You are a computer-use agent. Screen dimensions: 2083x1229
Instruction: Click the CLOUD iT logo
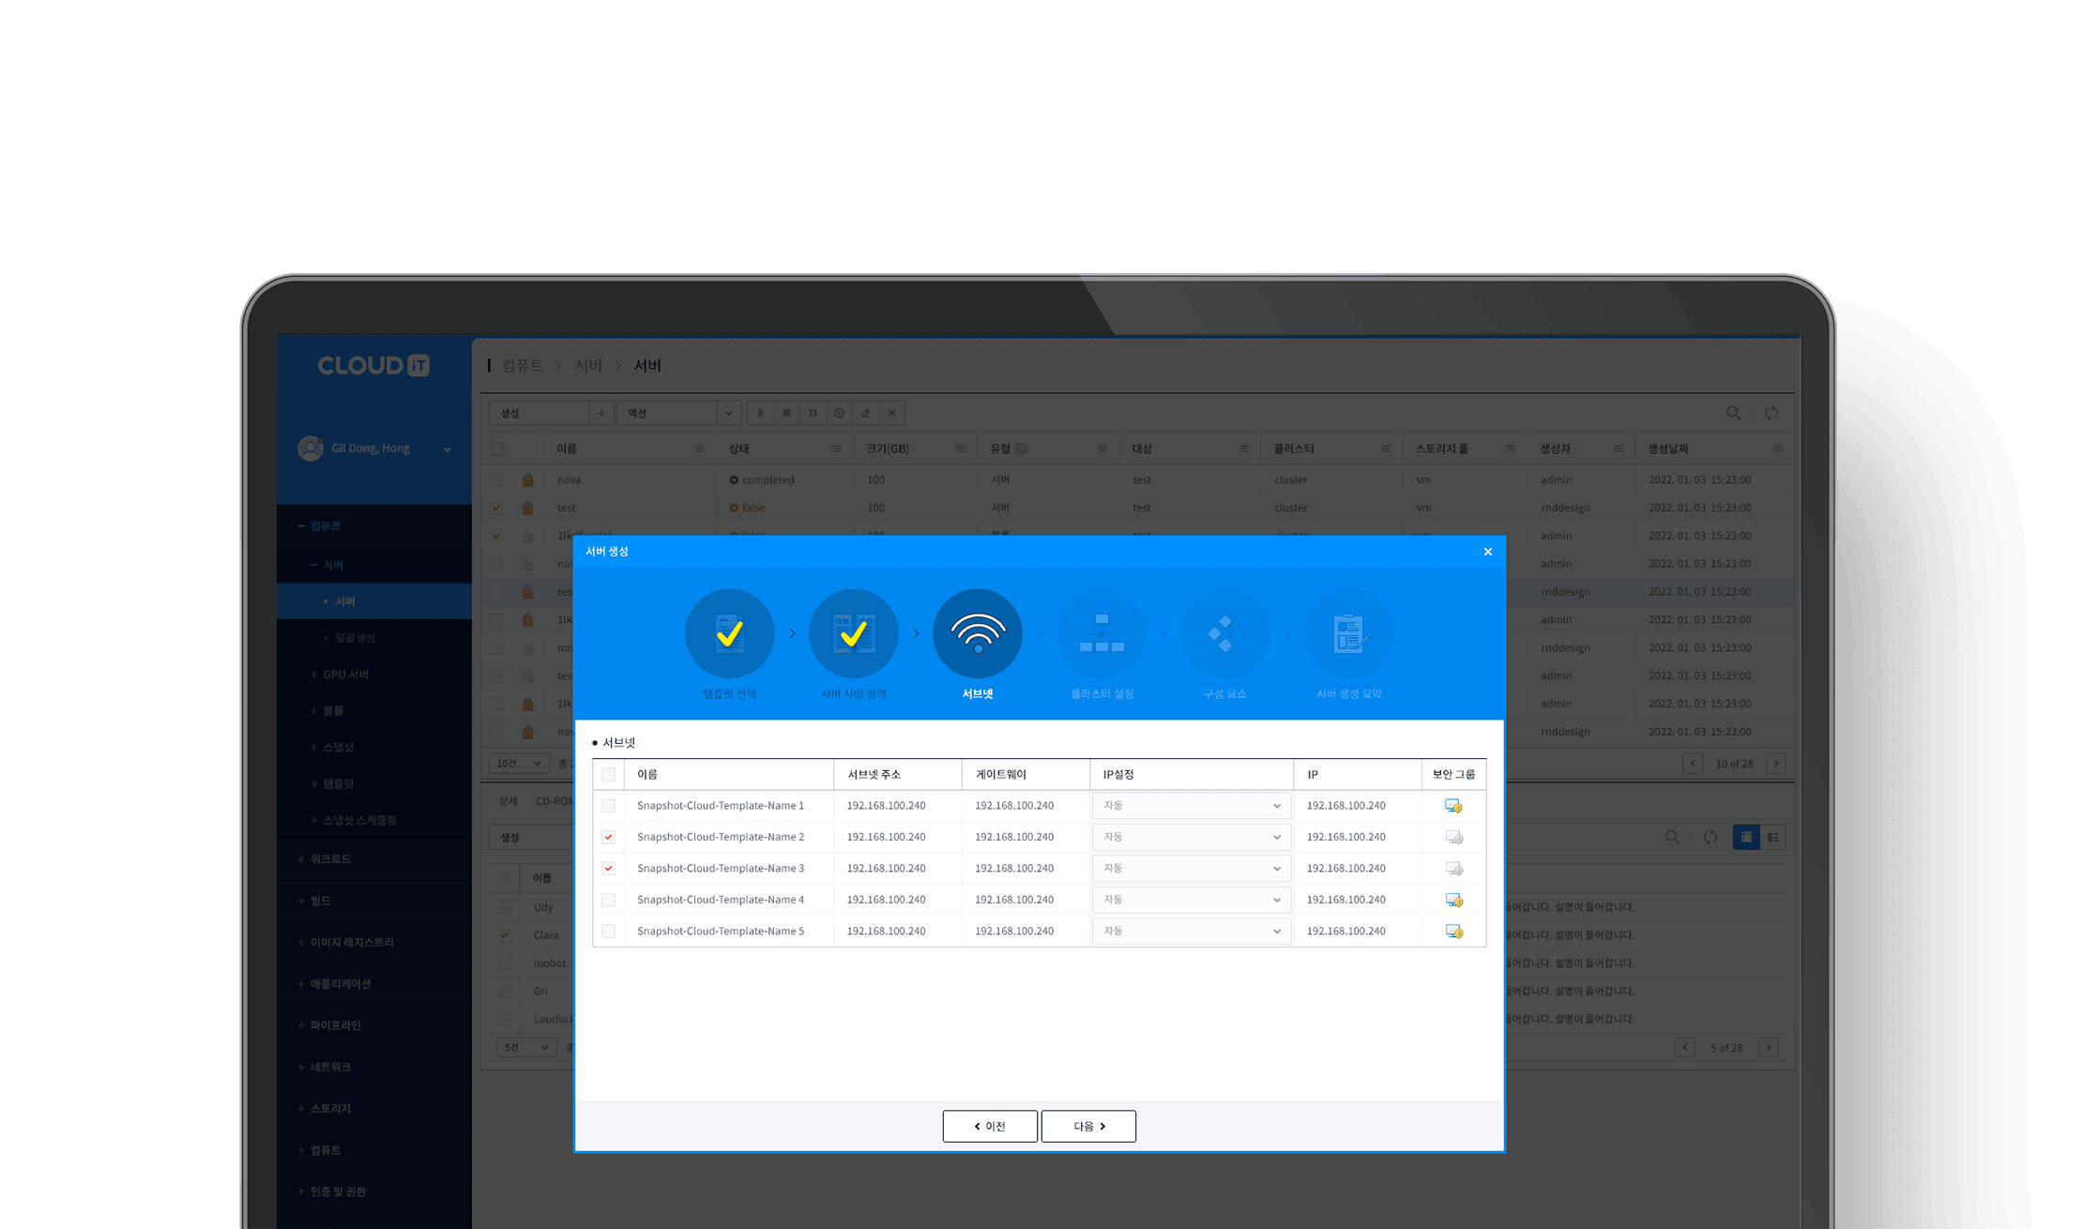(x=373, y=366)
